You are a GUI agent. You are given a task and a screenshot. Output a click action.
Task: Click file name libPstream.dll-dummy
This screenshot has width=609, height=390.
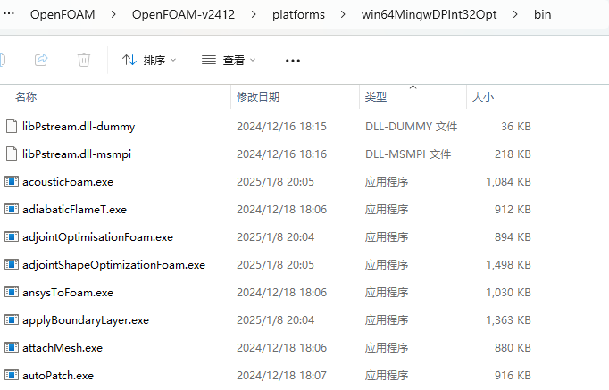(79, 127)
